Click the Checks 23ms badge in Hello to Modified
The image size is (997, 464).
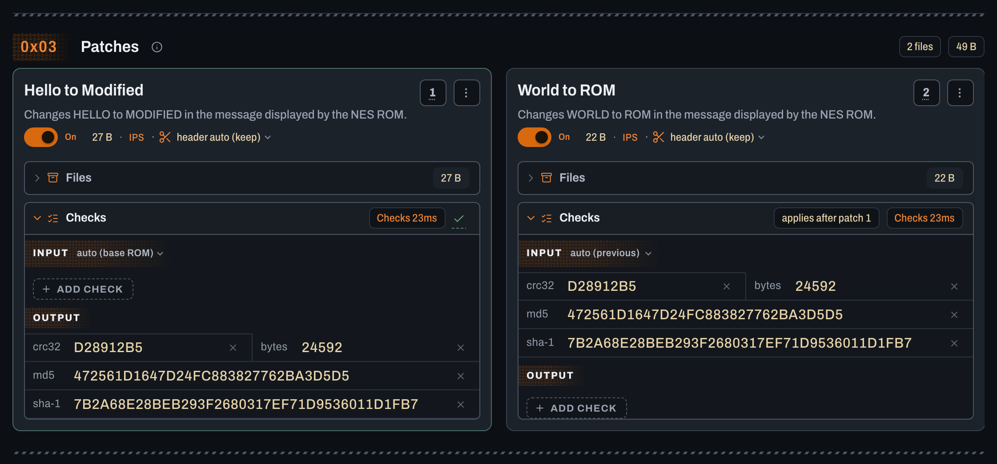pyautogui.click(x=407, y=218)
